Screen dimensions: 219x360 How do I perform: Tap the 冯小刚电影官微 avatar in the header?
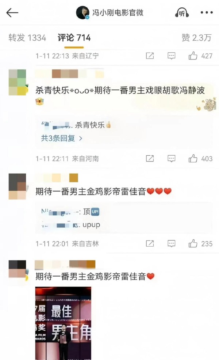[x=82, y=13]
